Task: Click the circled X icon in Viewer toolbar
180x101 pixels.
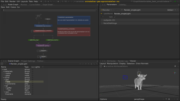Action: pyautogui.click(x=101, y=66)
